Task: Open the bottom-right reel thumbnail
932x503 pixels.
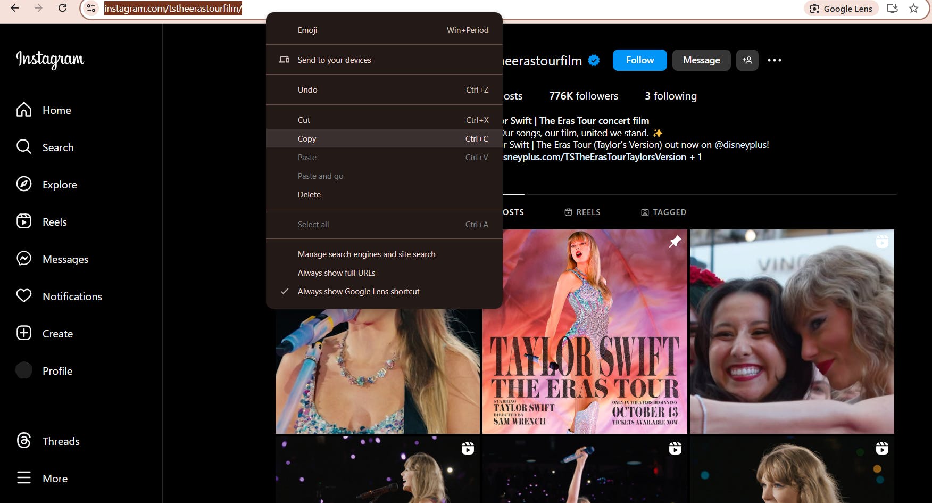Action: 792,469
